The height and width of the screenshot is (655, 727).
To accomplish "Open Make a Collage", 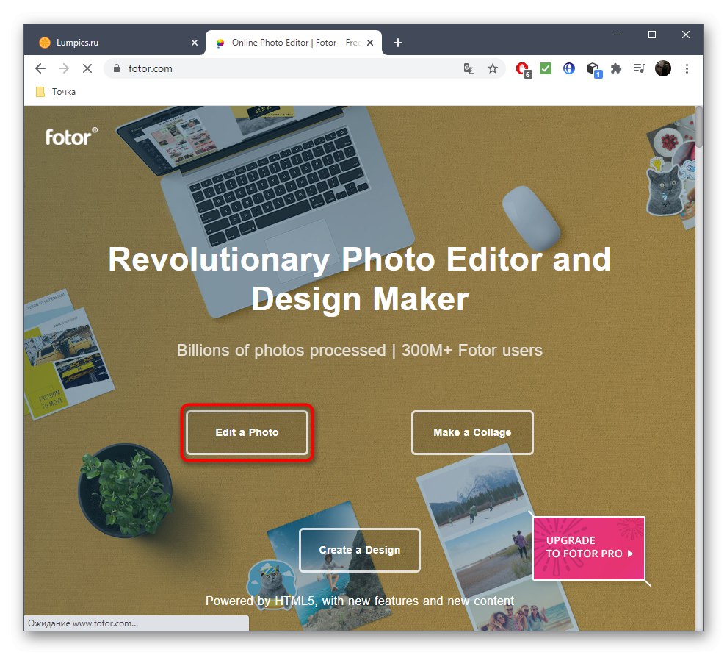I will click(472, 432).
